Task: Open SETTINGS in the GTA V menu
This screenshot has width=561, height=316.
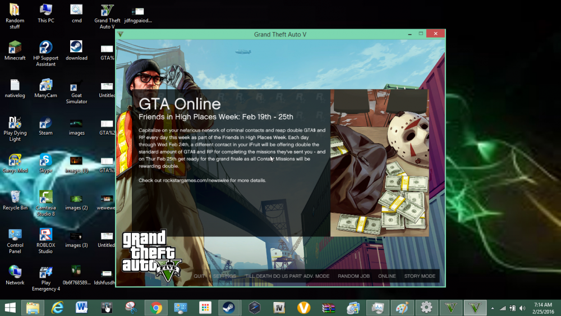Action: 224,276
